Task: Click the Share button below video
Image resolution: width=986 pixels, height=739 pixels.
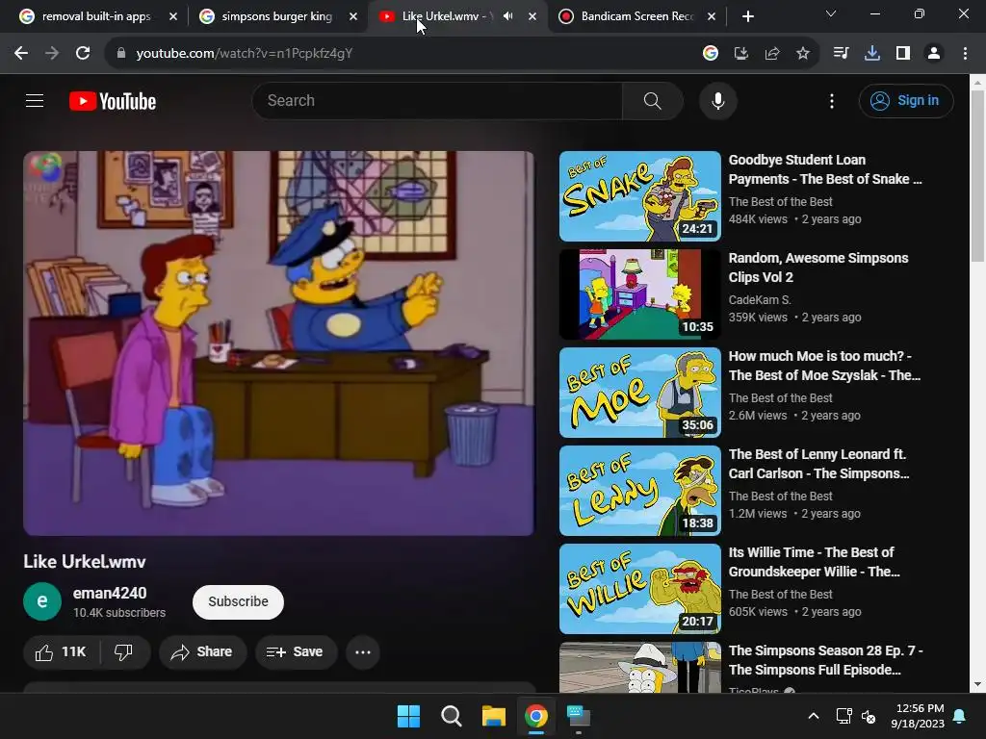Action: 202,652
